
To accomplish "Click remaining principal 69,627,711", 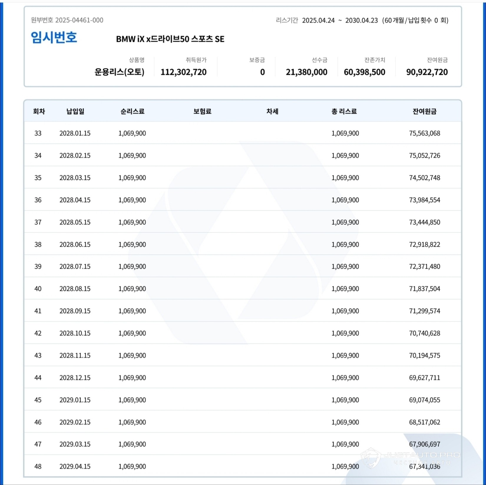I will (x=424, y=378).
